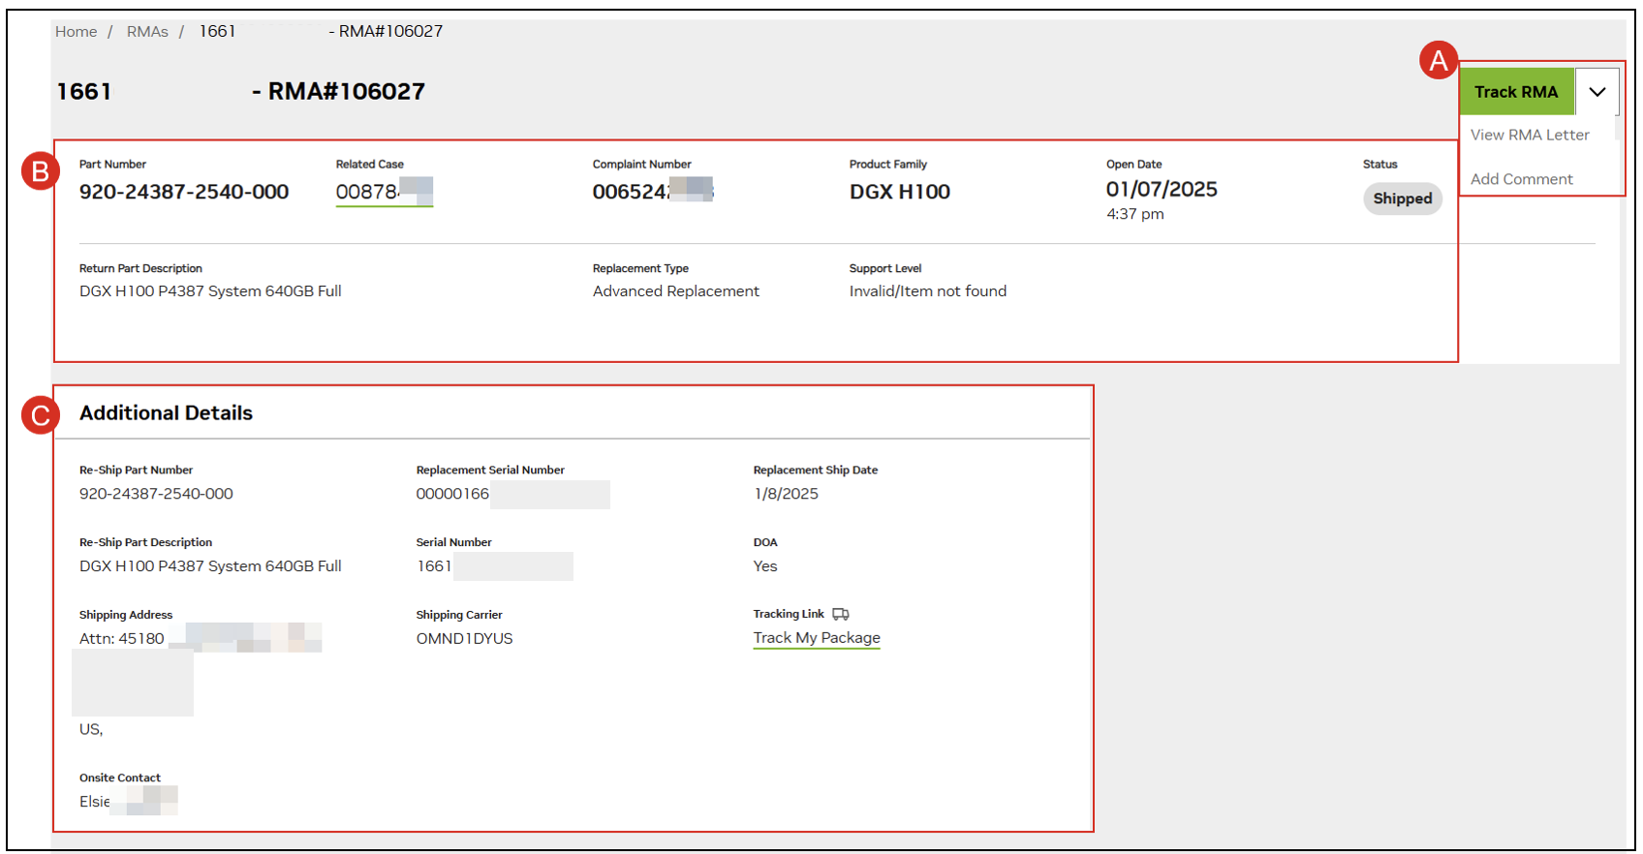Click the Shipped status badge
The width and height of the screenshot is (1643, 854).
click(x=1402, y=198)
